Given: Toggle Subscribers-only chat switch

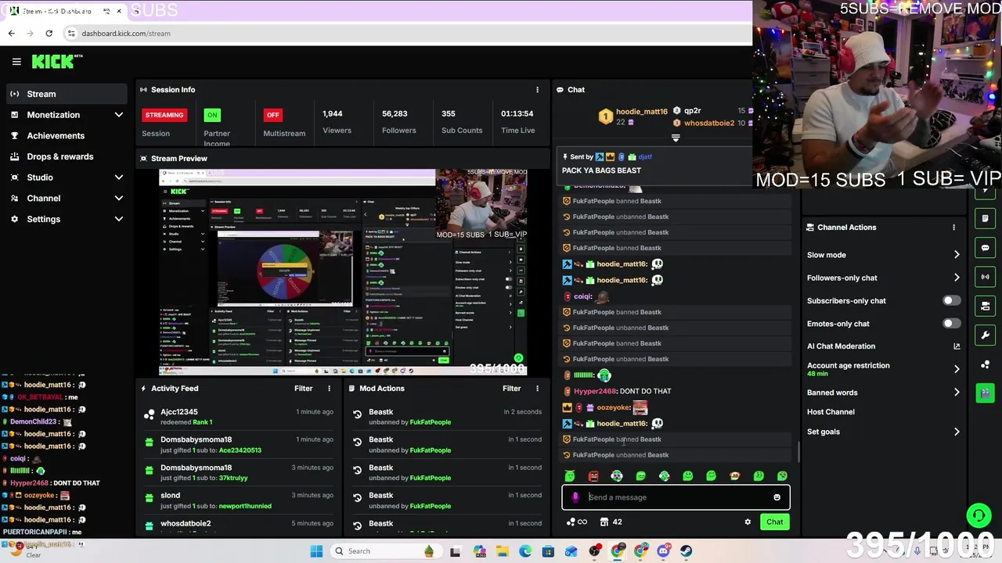Looking at the screenshot, I should (951, 301).
